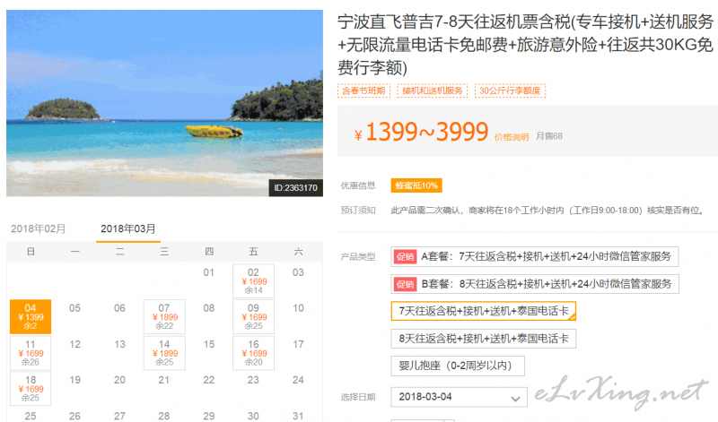
Task: Click the 预订须知 booking notice label
Action: (x=358, y=211)
